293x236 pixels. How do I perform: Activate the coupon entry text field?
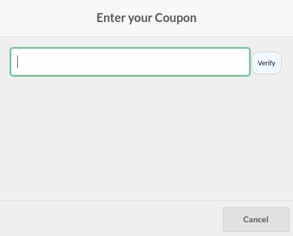[130, 62]
